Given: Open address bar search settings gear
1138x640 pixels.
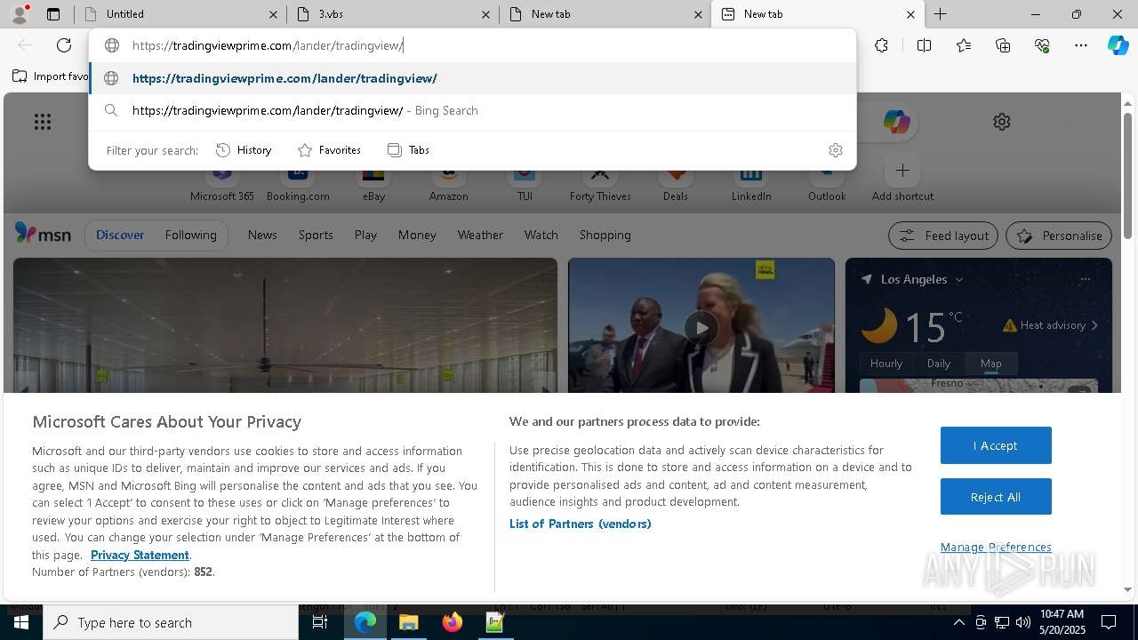Looking at the screenshot, I should (x=835, y=150).
